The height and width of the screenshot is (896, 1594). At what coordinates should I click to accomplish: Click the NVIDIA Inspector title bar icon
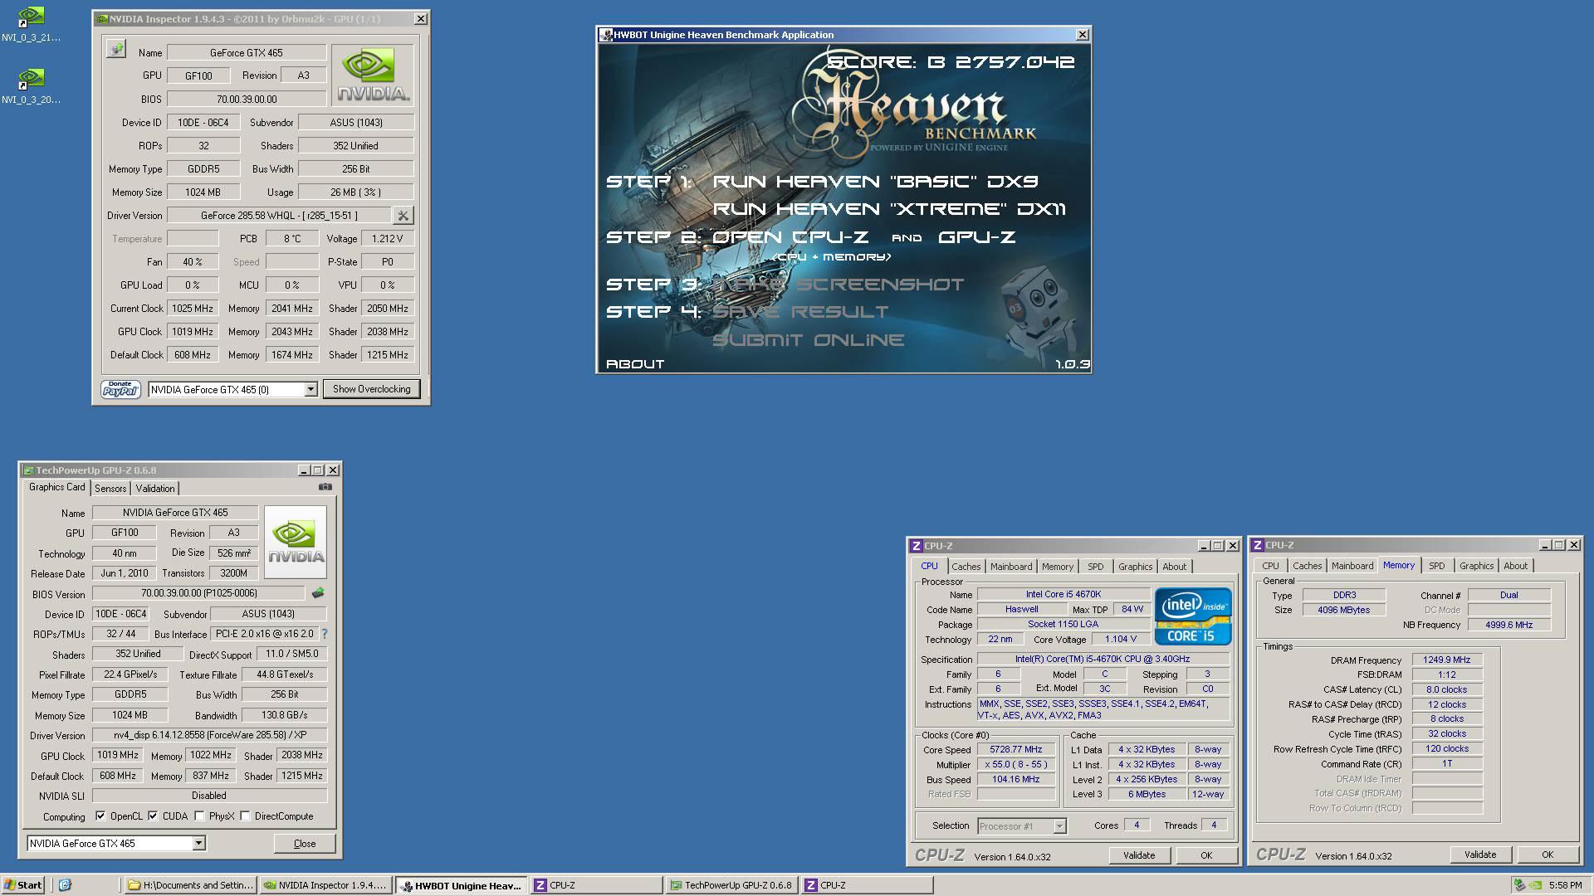click(x=101, y=18)
